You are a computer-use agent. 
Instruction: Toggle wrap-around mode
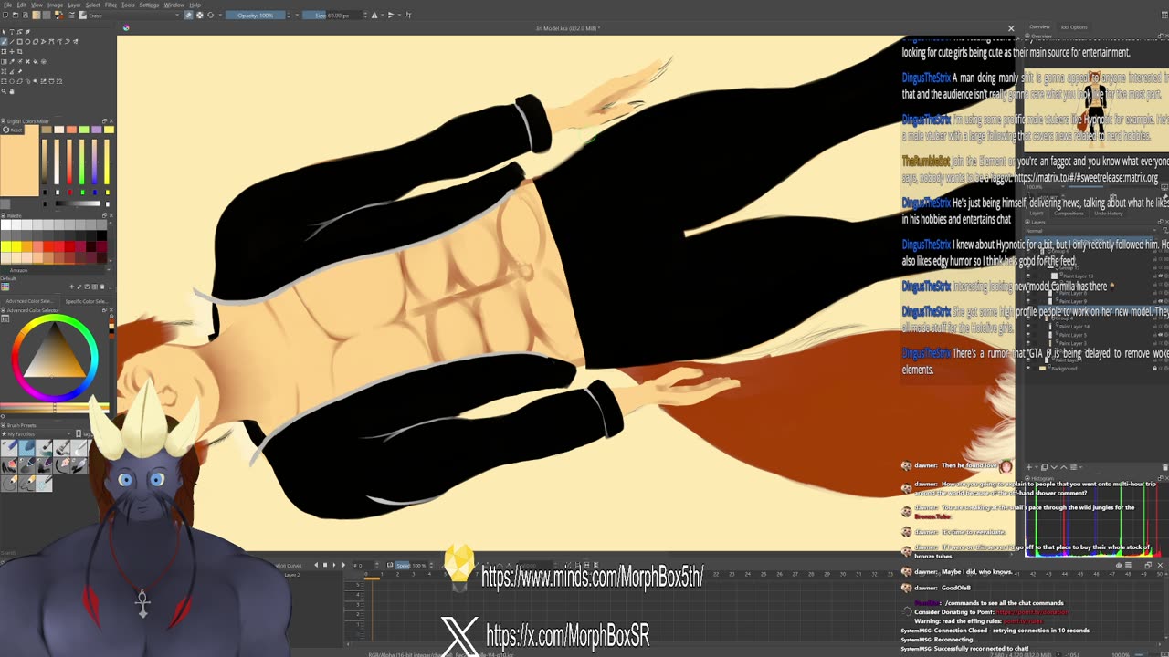[x=408, y=16]
